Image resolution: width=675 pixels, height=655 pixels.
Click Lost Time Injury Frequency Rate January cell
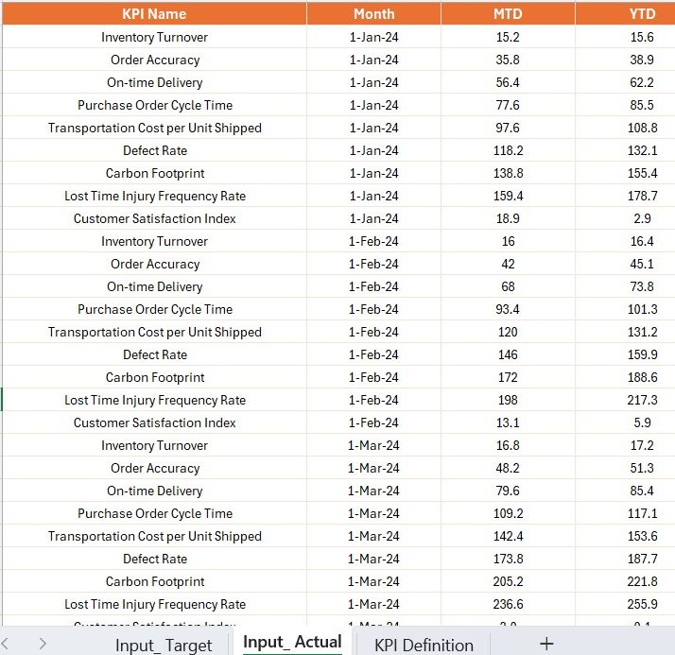point(154,196)
